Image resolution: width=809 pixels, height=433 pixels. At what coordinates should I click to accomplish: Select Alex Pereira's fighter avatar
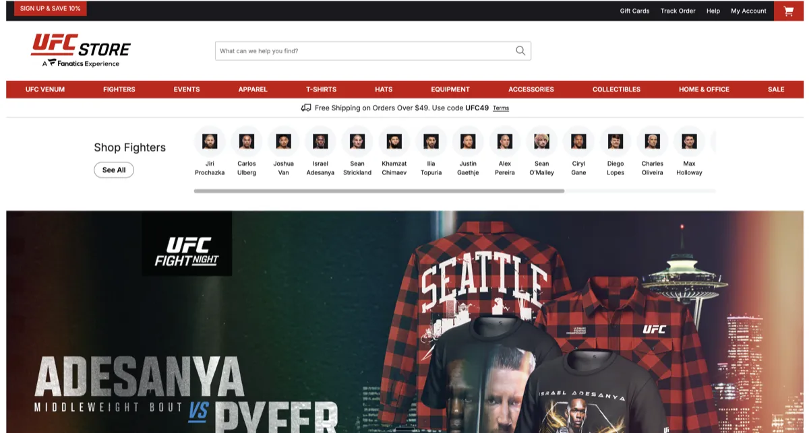tap(504, 142)
